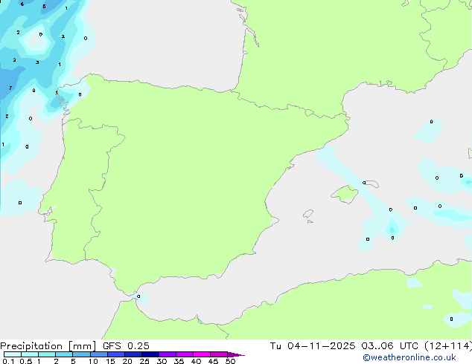Viewport: 472px width, 364px height.
Task: Click the map value '3' off Galicia
Action: 37,62
